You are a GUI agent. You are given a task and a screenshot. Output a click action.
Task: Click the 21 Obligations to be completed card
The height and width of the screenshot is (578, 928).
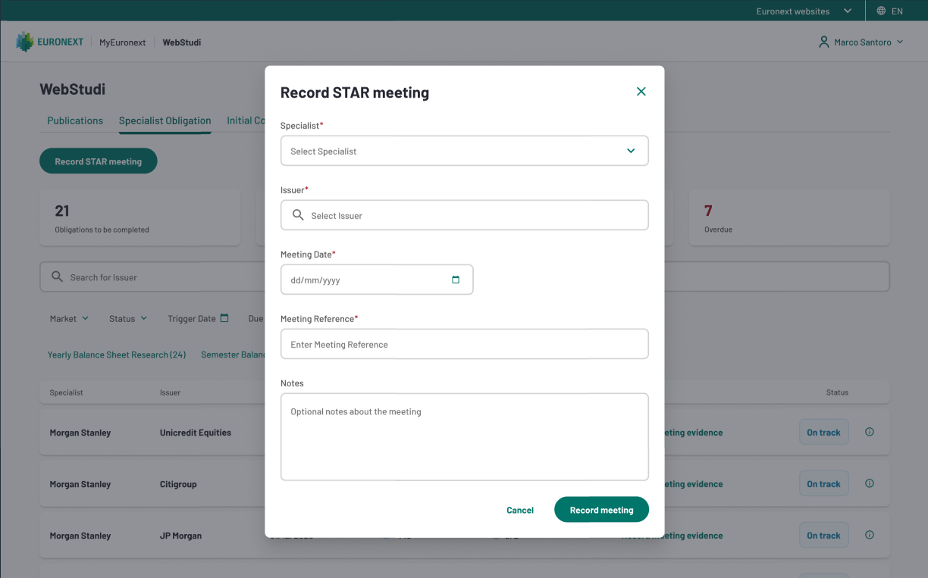(x=140, y=217)
